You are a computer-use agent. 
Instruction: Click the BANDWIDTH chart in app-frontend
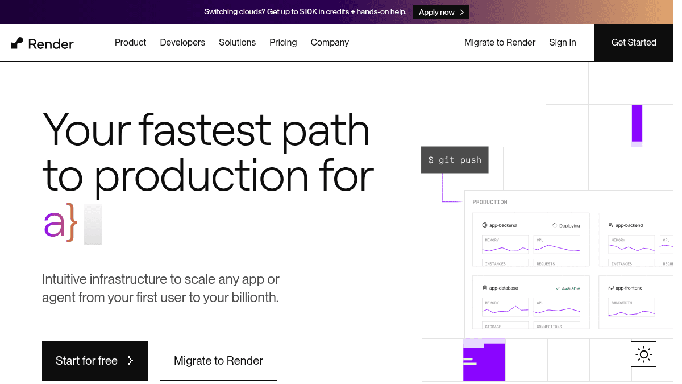tap(631, 308)
